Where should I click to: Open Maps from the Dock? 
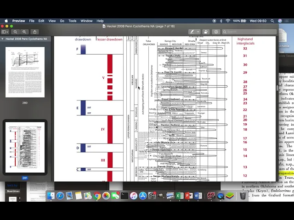(x=88, y=196)
